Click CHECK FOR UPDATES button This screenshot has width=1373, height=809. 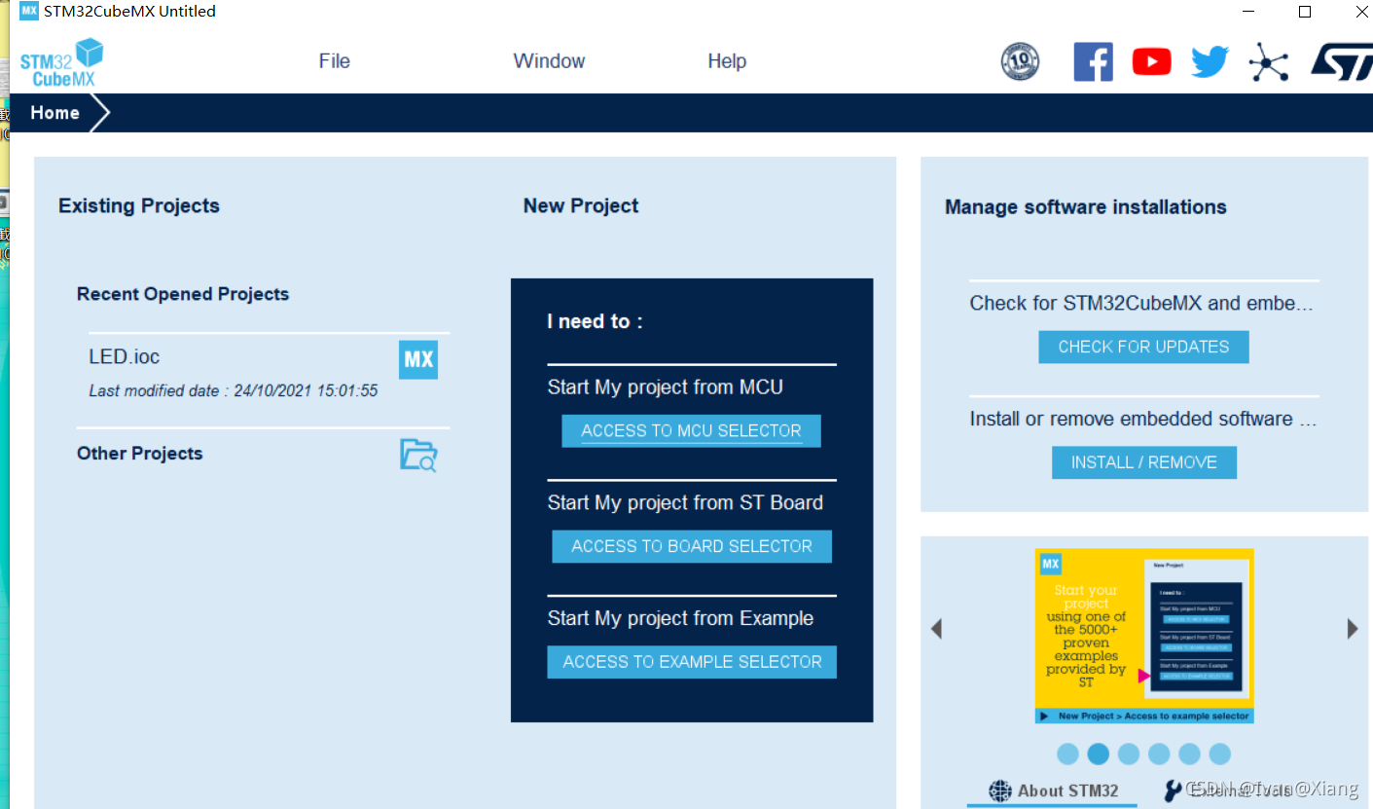(x=1143, y=347)
